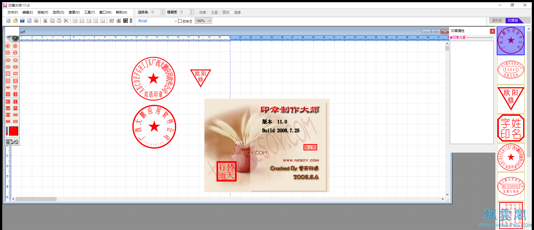Save the stamp with the floppy disk icon

[x=22, y=21]
